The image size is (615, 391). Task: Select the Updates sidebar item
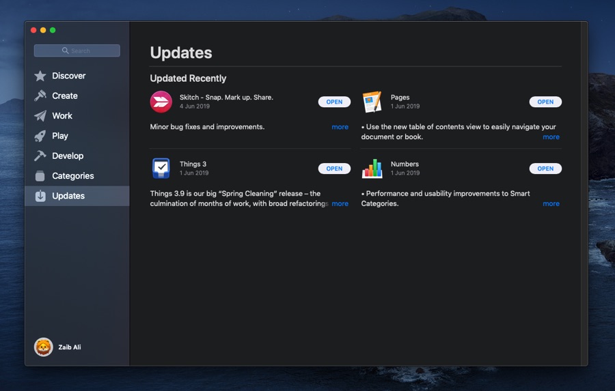click(x=77, y=196)
